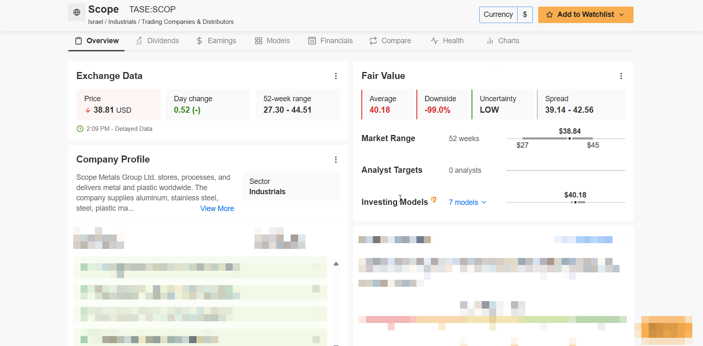The height and width of the screenshot is (346, 703).
Task: Click the clipboard icon on Overview tab
Action: pyautogui.click(x=79, y=41)
